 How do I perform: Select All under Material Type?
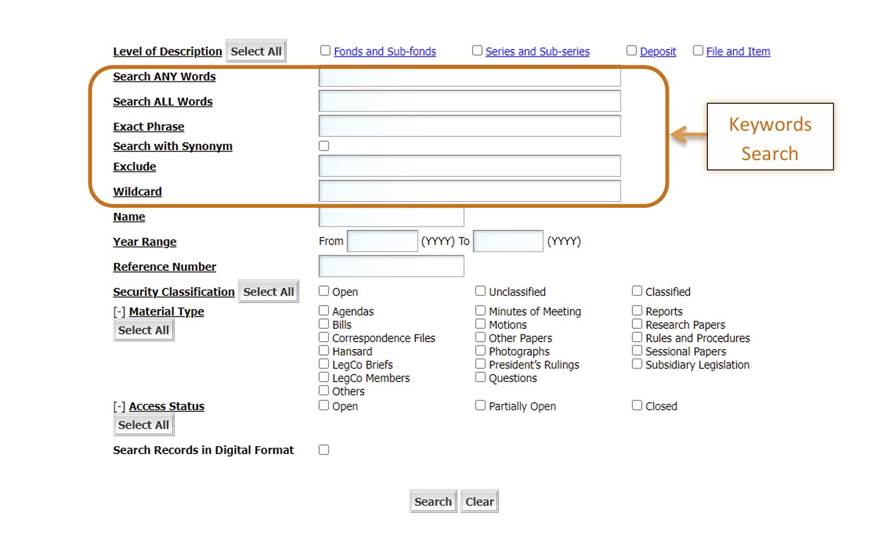click(144, 330)
